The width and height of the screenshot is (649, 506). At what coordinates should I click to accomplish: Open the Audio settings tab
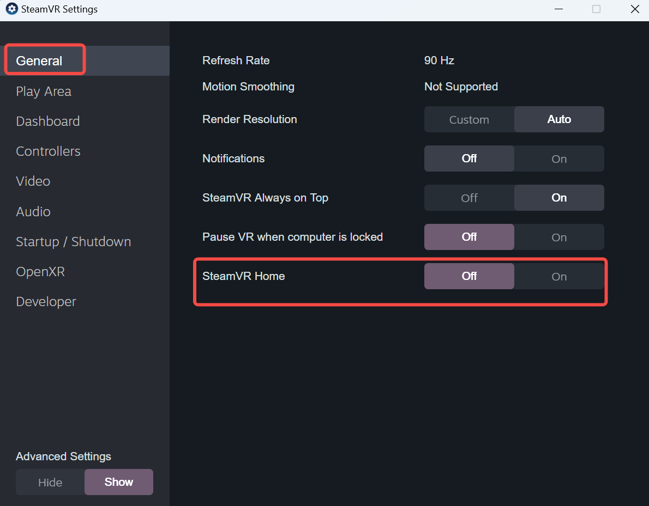[85, 211]
